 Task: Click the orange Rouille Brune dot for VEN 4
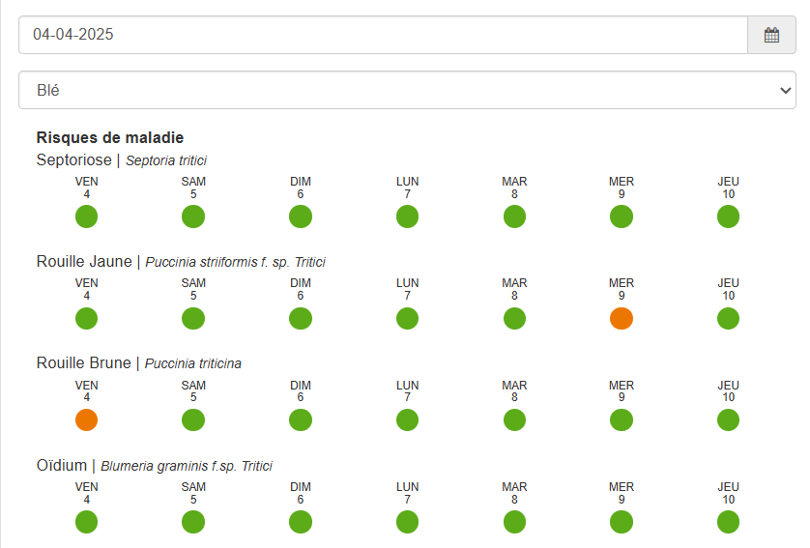tap(86, 419)
